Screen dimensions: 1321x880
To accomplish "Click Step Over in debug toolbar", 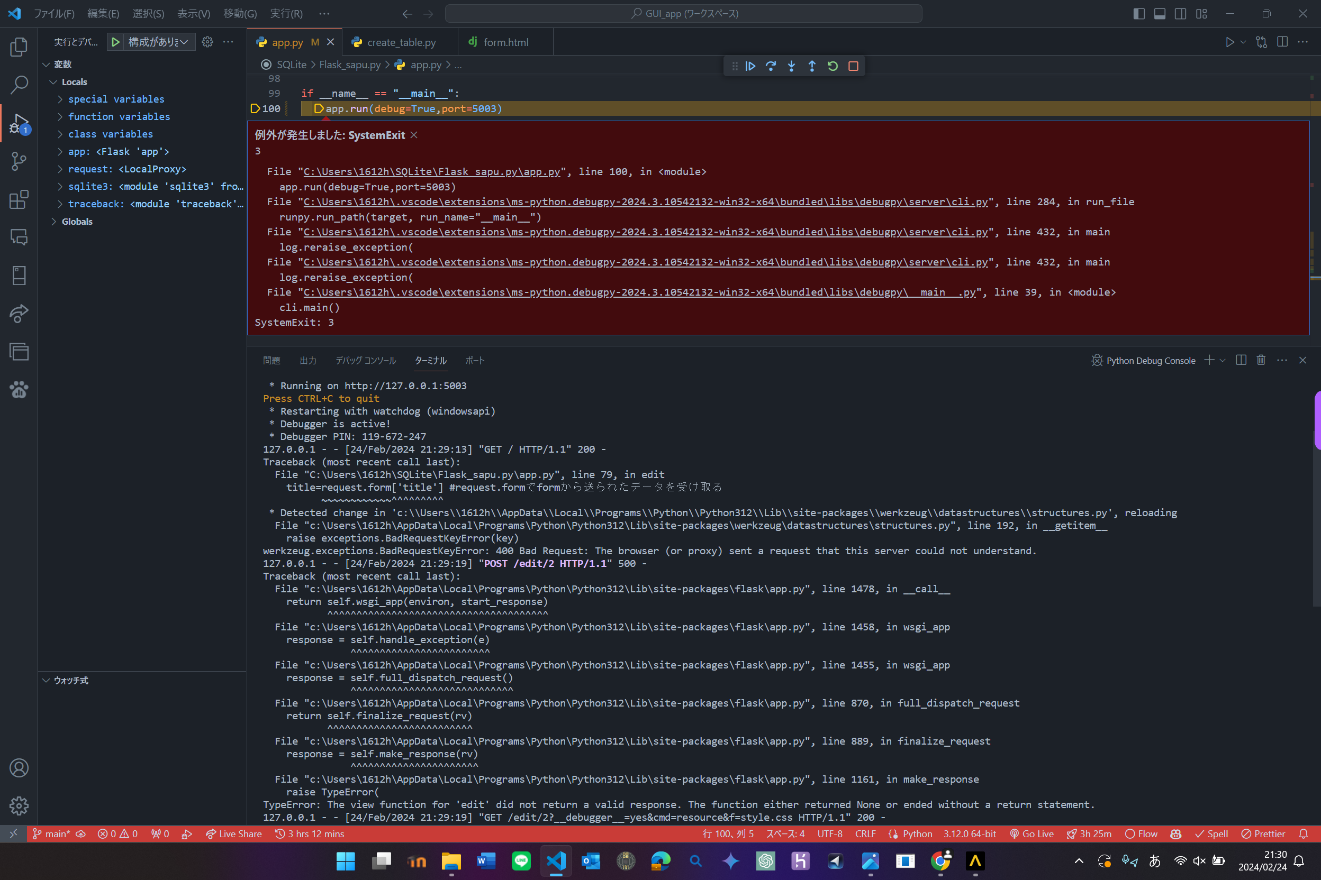I will point(771,66).
